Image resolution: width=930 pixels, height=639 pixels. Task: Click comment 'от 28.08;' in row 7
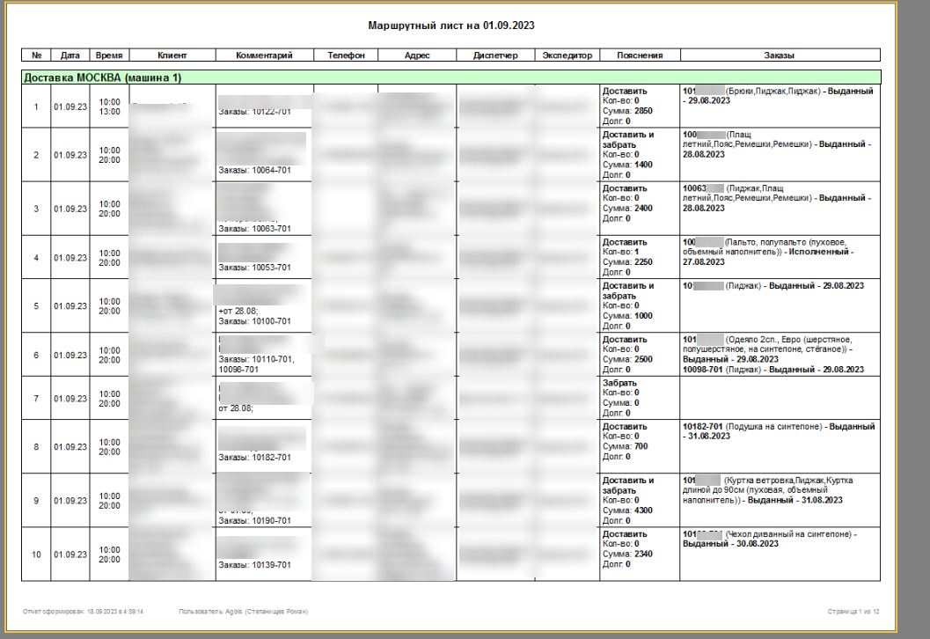tap(236, 408)
